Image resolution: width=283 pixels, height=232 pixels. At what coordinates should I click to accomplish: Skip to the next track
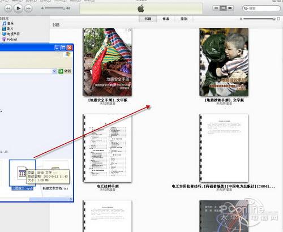pyautogui.click(x=28, y=8)
